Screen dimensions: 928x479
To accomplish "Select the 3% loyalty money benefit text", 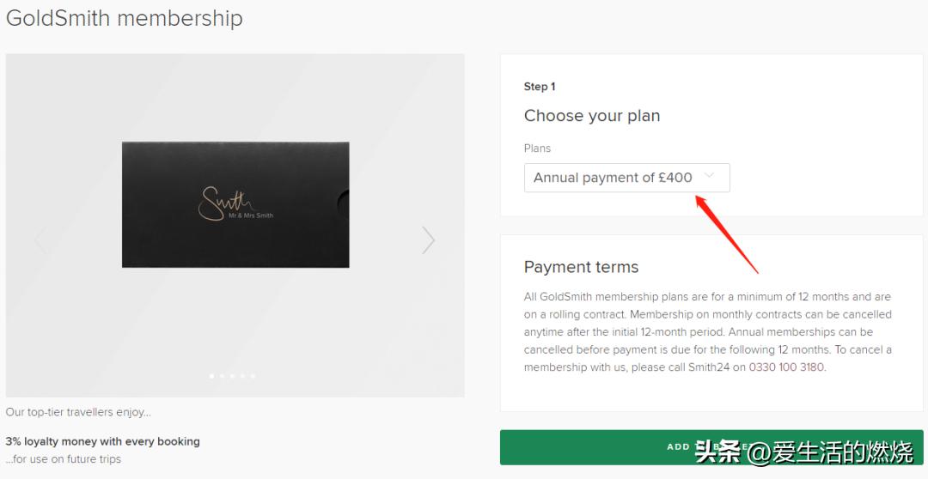I will 102,441.
